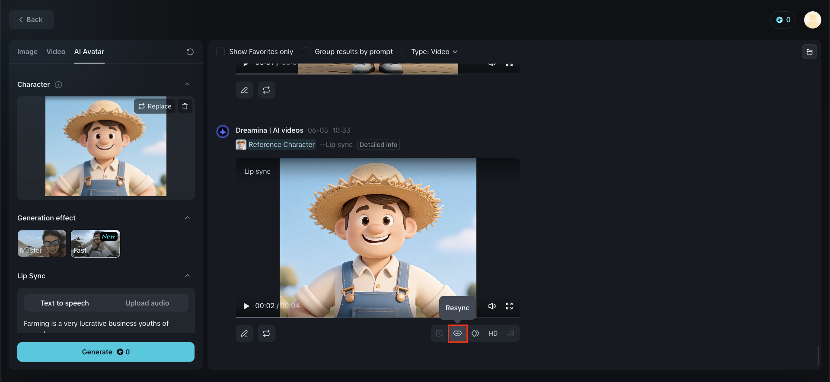Open Detailed info for the video
This screenshot has width=830, height=382.
378,145
